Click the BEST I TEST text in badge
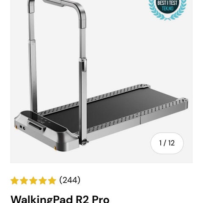Viewport: 203px width, 203px height. [x=167, y=3]
